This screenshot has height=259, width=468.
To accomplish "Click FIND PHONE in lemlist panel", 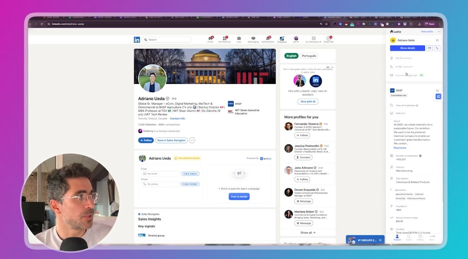I will click(x=190, y=184).
